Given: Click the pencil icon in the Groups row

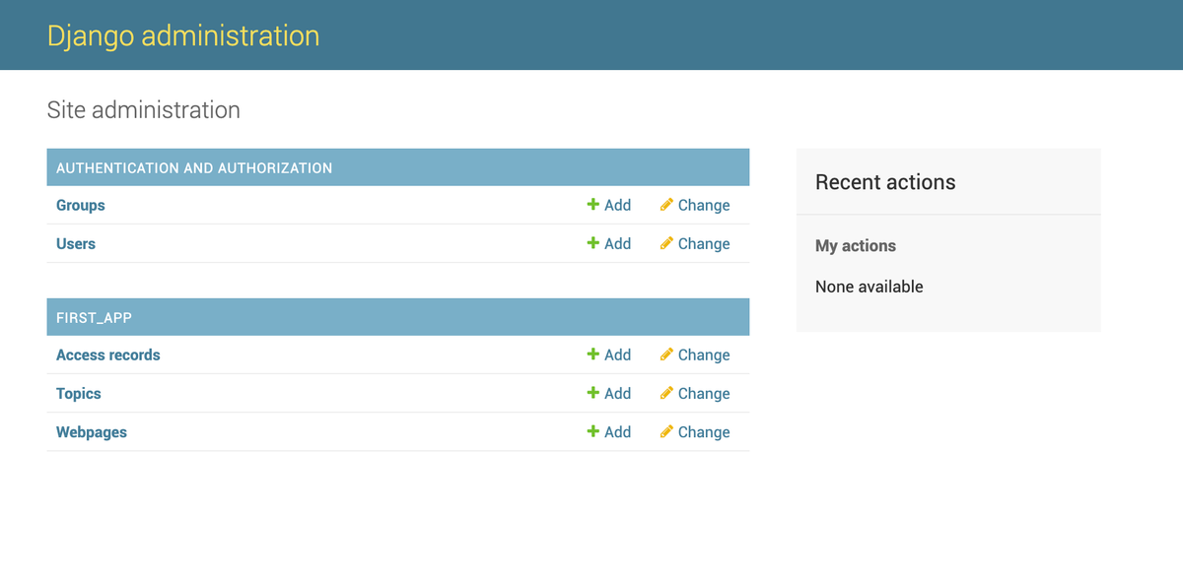Looking at the screenshot, I should [666, 205].
